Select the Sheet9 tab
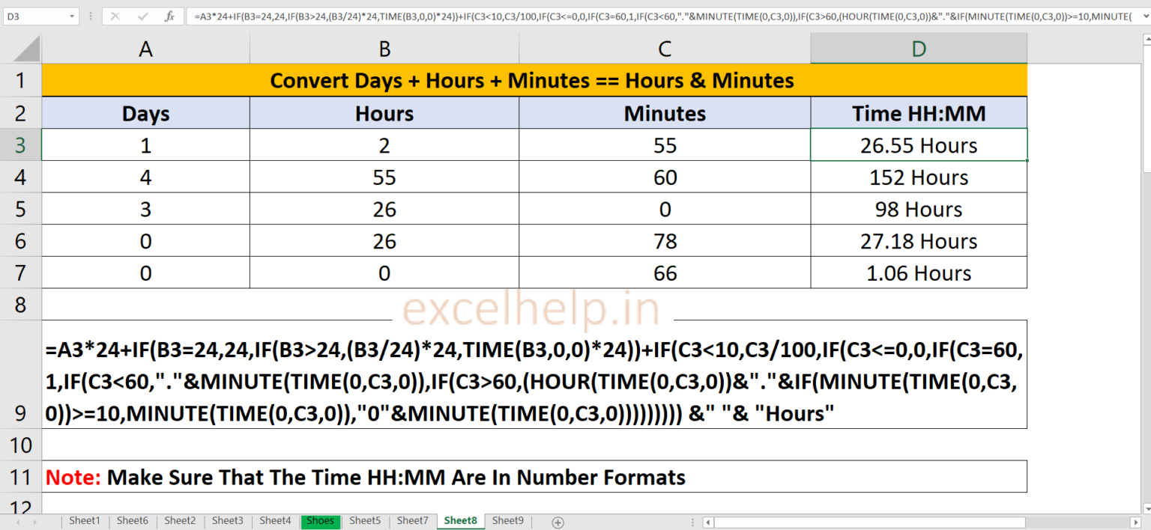The height and width of the screenshot is (530, 1151). pyautogui.click(x=508, y=520)
